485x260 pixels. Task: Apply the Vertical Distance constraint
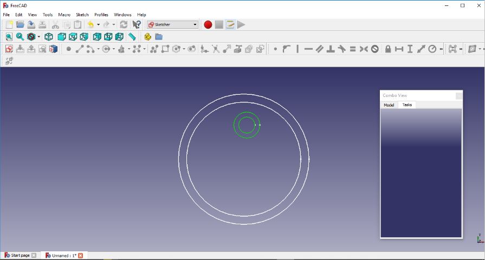pos(410,49)
